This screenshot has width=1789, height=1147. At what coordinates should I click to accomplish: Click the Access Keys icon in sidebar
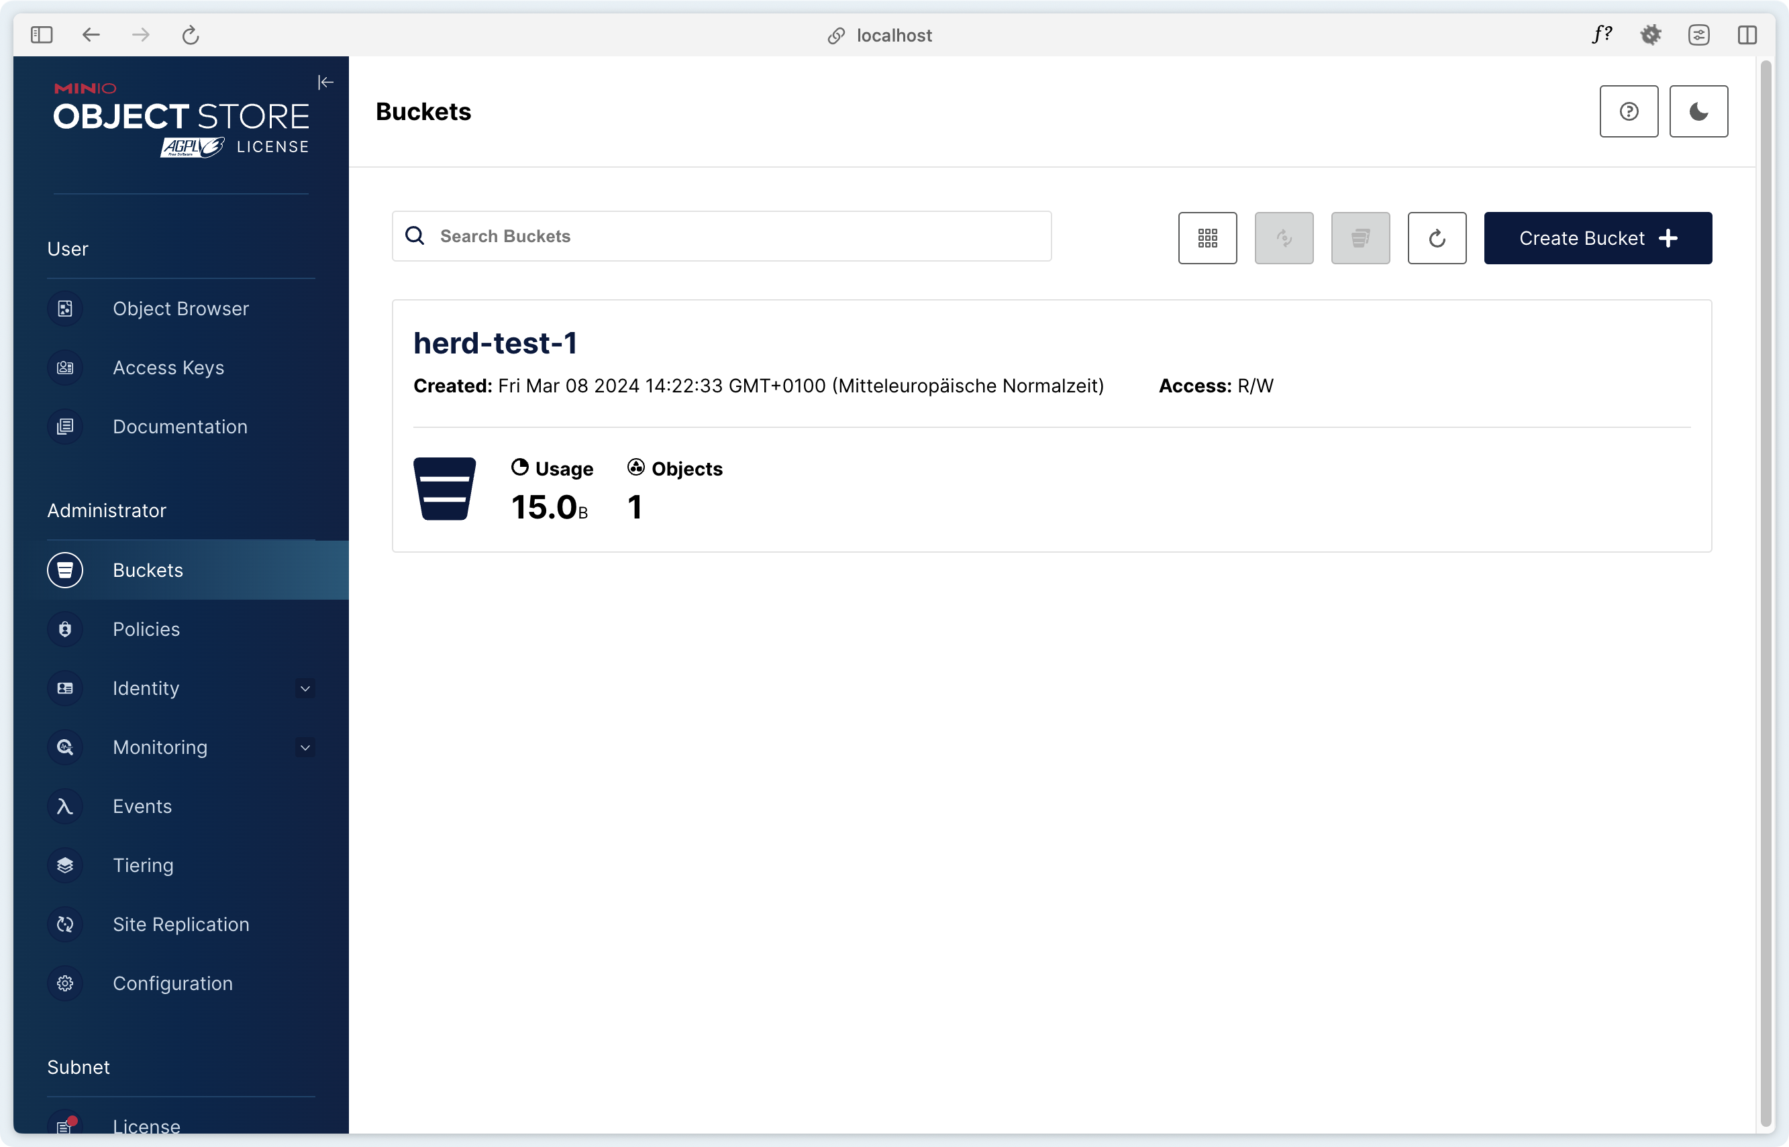(x=64, y=368)
